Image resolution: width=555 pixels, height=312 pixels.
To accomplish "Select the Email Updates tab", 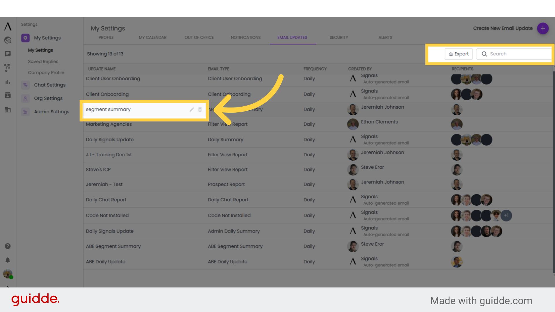I will coord(292,38).
